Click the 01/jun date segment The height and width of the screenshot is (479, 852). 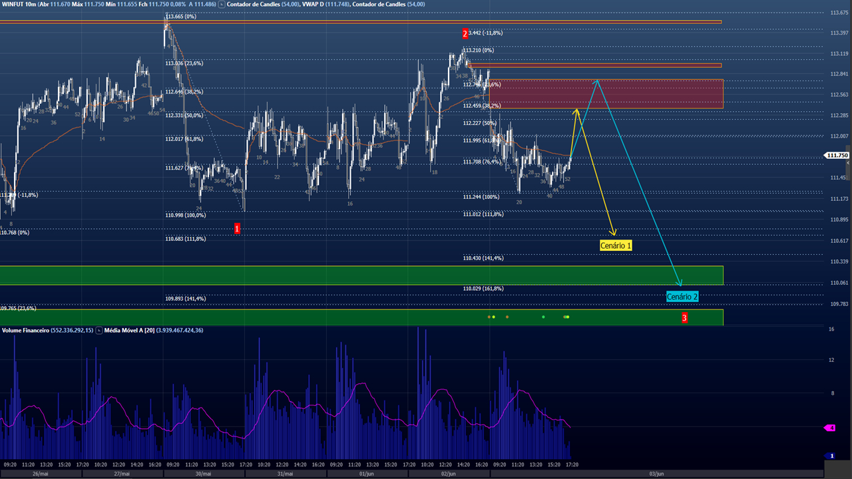coord(367,474)
